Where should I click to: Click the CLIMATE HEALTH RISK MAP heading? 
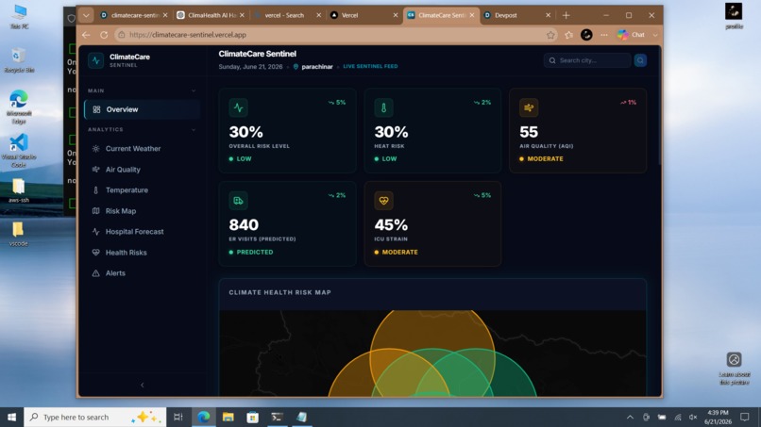(280, 293)
